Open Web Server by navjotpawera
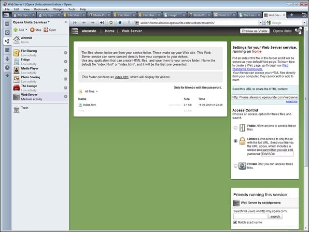 coord(261,203)
